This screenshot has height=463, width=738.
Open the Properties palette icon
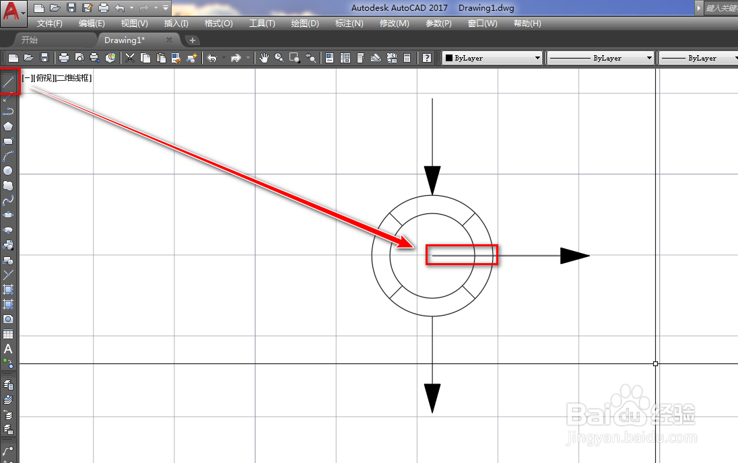click(330, 58)
